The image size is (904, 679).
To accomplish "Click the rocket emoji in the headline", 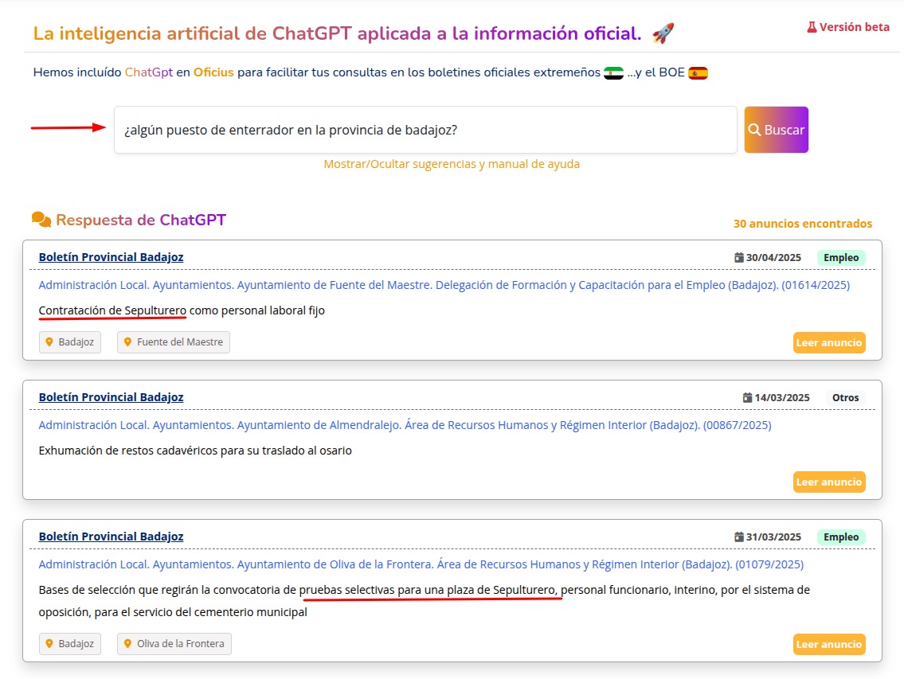I will pyautogui.click(x=663, y=33).
